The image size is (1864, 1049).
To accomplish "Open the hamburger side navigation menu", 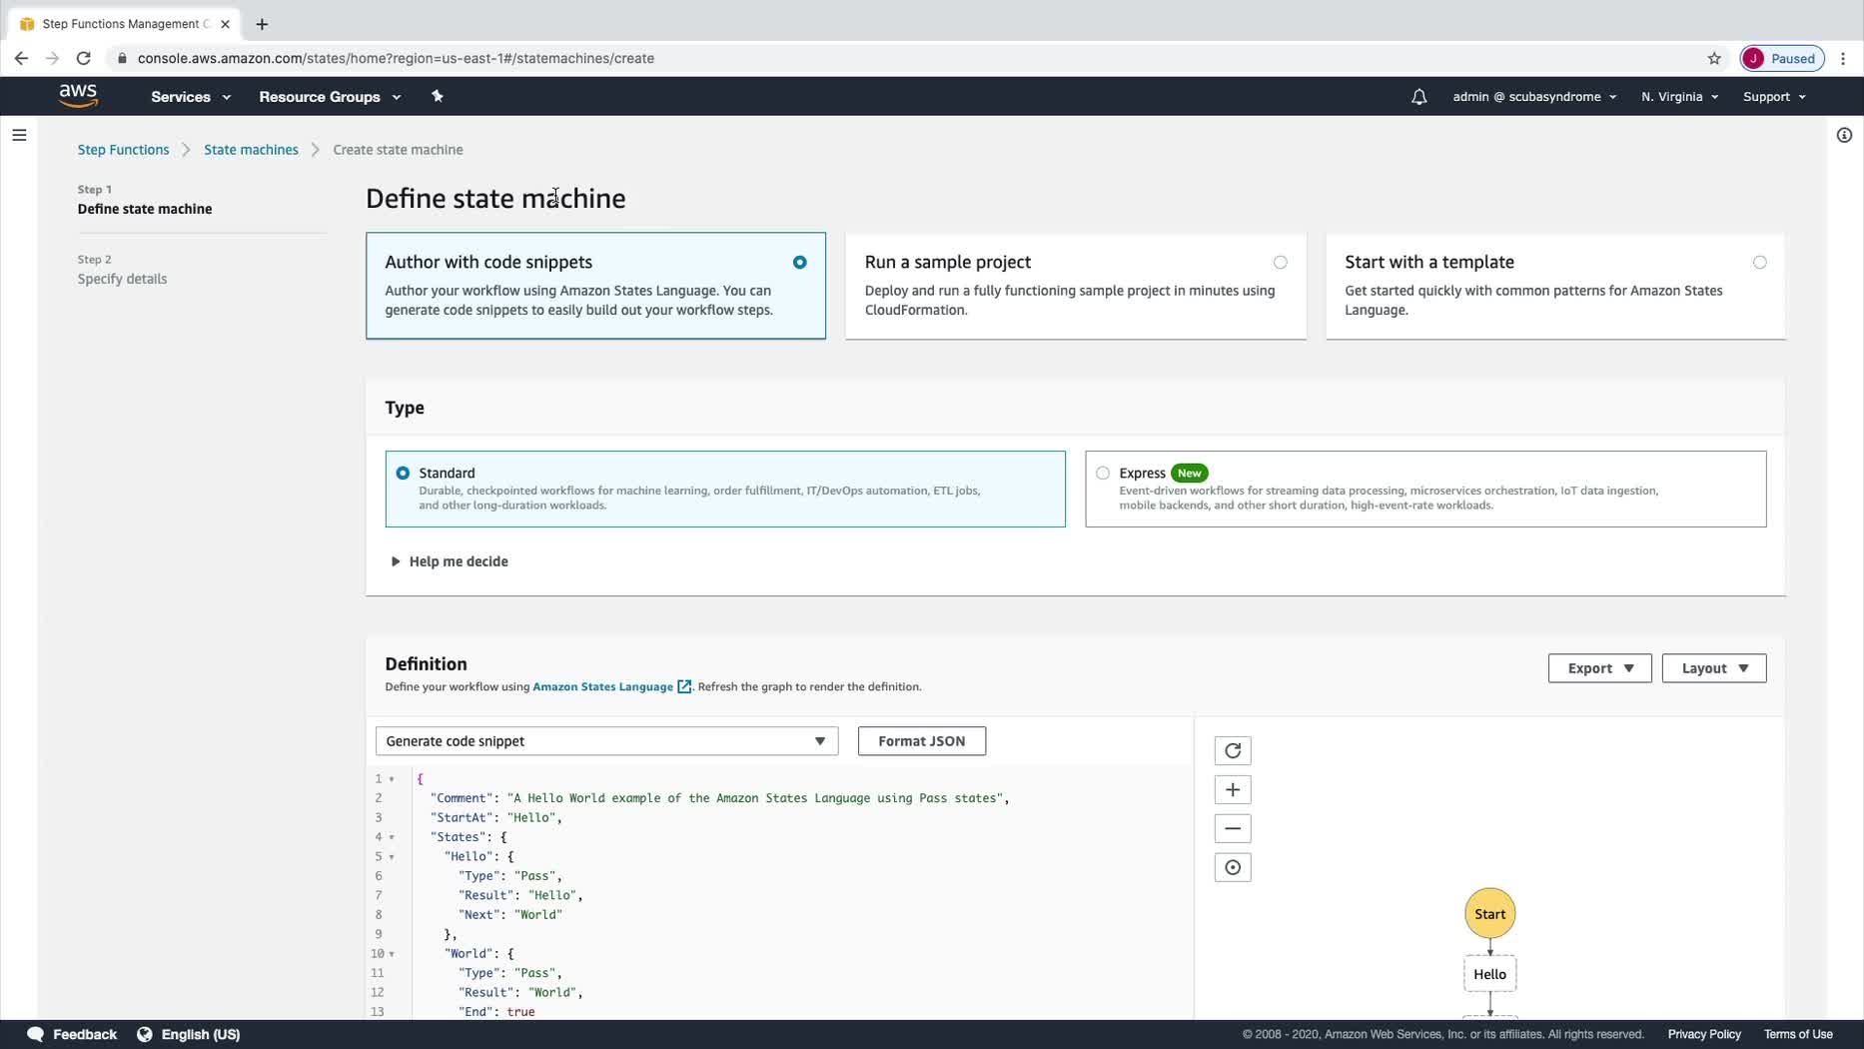I will [19, 135].
